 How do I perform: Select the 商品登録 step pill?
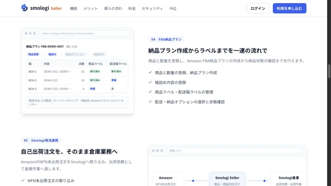click(x=33, y=54)
